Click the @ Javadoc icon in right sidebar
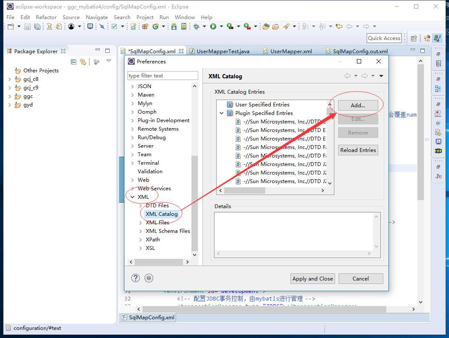The image size is (449, 338). [x=438, y=123]
